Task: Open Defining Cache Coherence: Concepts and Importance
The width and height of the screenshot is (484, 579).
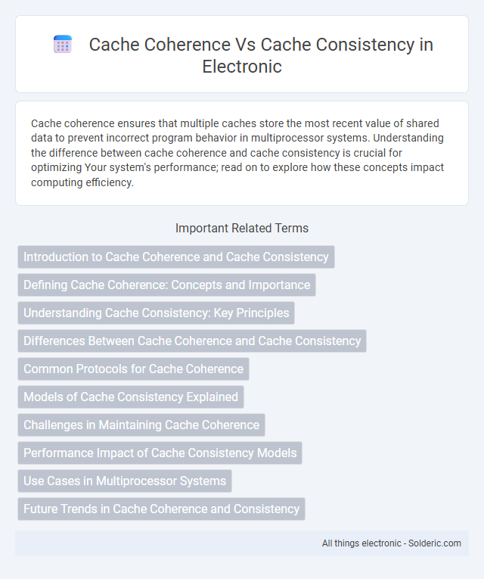Action: (x=166, y=285)
